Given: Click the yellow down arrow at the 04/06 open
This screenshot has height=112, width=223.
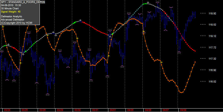Looking at the screenshot, I should (144, 31).
